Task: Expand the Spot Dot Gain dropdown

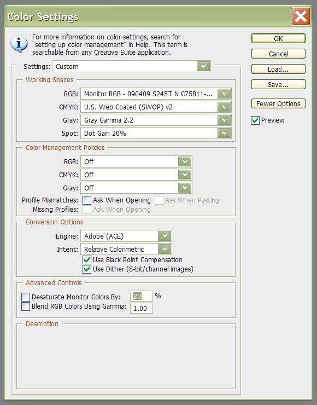Action: point(156,134)
